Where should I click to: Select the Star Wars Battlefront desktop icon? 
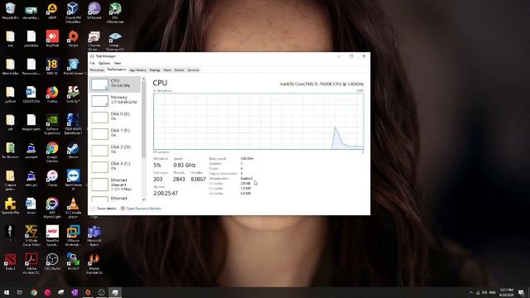pos(73,124)
